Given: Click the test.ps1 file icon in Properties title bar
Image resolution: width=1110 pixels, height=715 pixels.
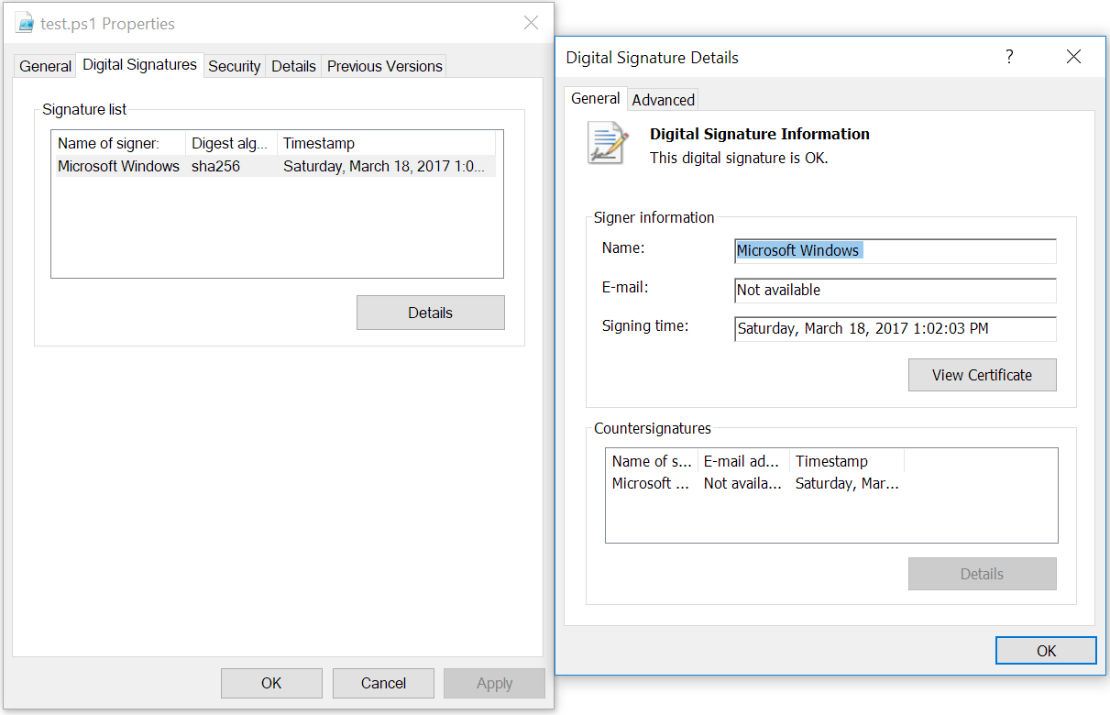Looking at the screenshot, I should (26, 24).
